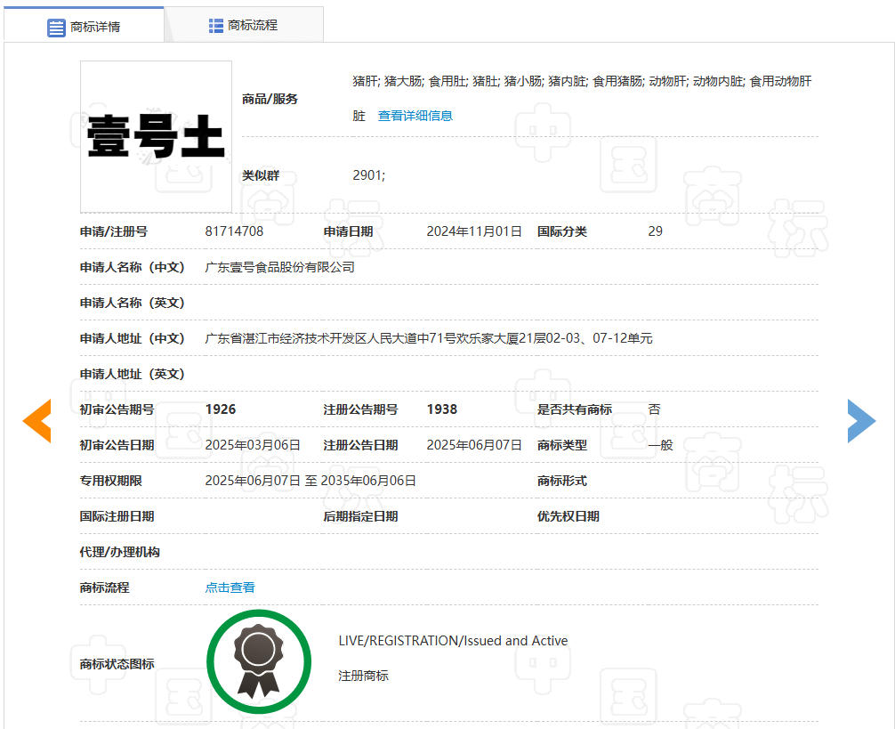The width and height of the screenshot is (895, 729).
Task: Select the application date 2024年11月01日
Action: pyautogui.click(x=474, y=231)
